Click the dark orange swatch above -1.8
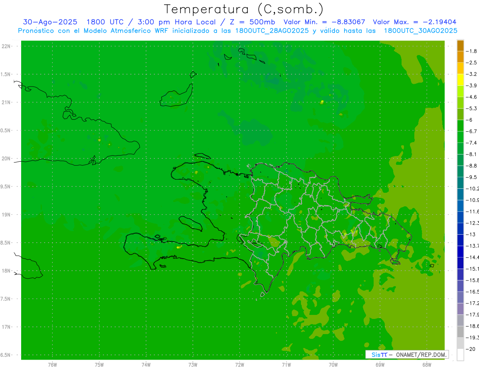479x370 pixels. pyautogui.click(x=460, y=46)
